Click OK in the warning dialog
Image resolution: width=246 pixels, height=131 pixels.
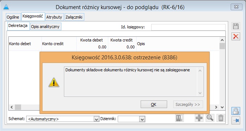pos(154,104)
